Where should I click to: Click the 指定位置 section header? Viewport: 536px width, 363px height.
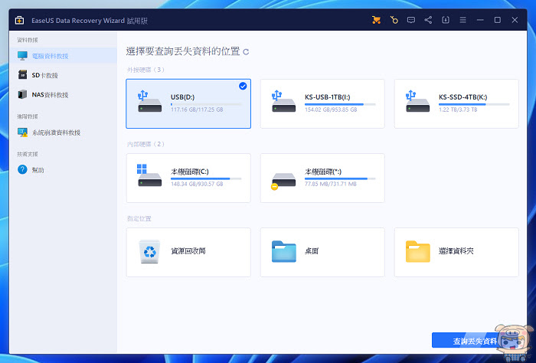click(x=139, y=218)
